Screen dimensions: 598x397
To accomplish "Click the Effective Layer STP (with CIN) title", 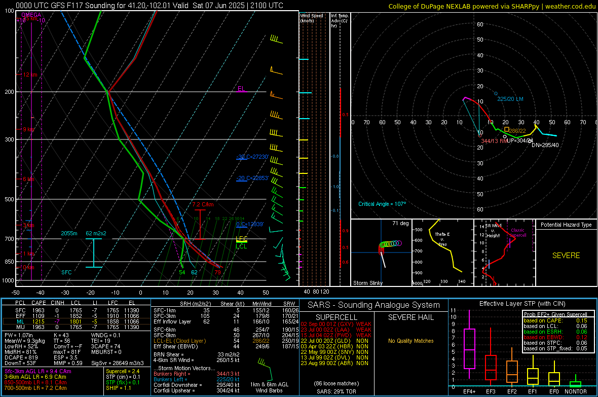I will (522, 304).
